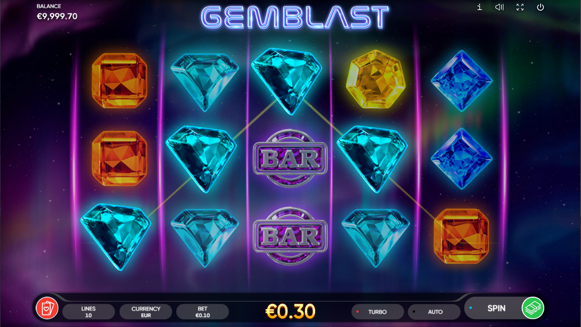Mute the game sound
The height and width of the screenshot is (327, 581).
(499, 7)
